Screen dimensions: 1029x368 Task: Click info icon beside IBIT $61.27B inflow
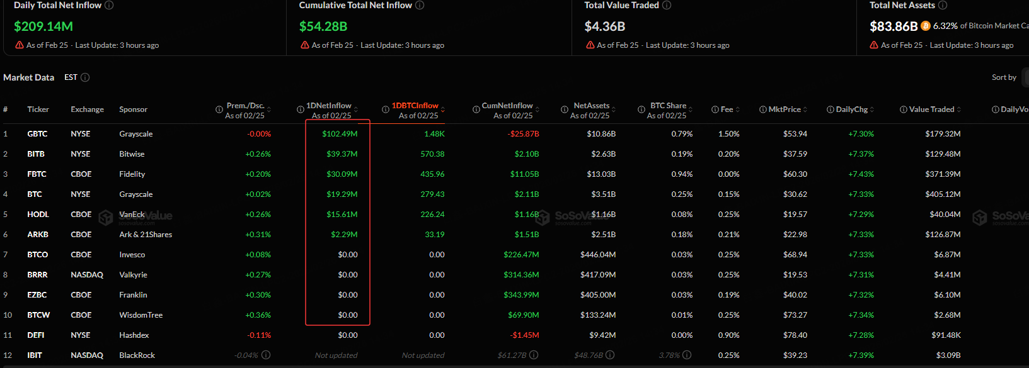[534, 355]
